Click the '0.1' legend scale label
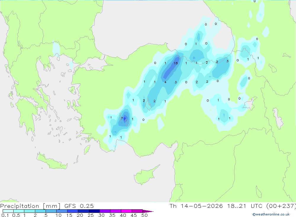 [x=5, y=215]
